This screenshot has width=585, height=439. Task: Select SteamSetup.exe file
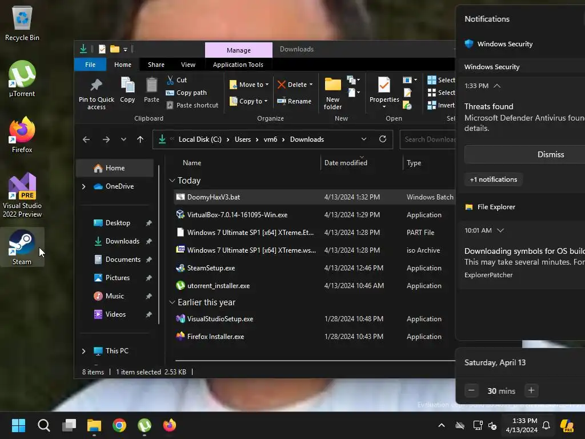point(315,268)
